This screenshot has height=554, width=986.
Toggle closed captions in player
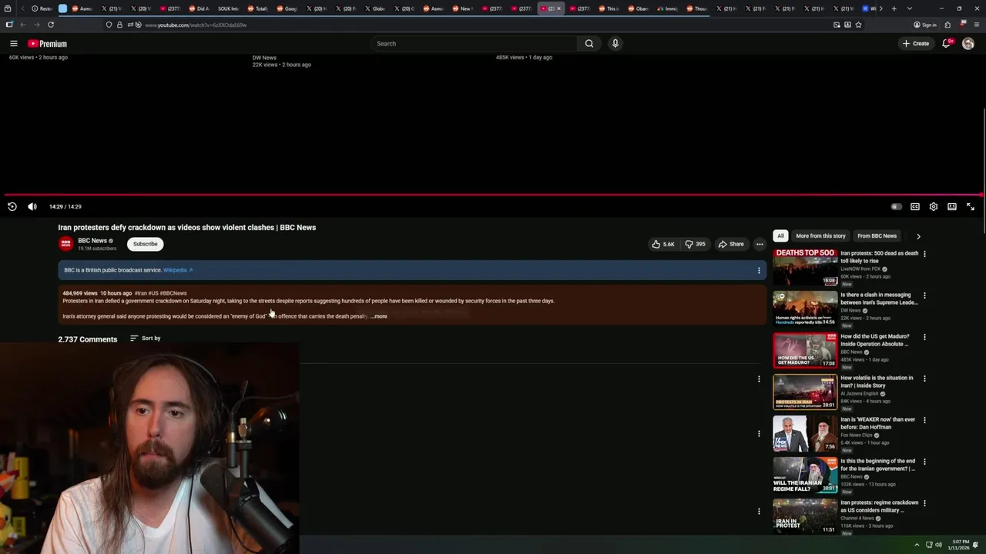[915, 206]
